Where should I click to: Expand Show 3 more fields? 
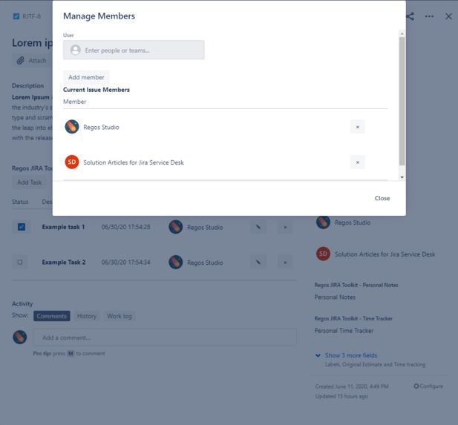click(351, 355)
